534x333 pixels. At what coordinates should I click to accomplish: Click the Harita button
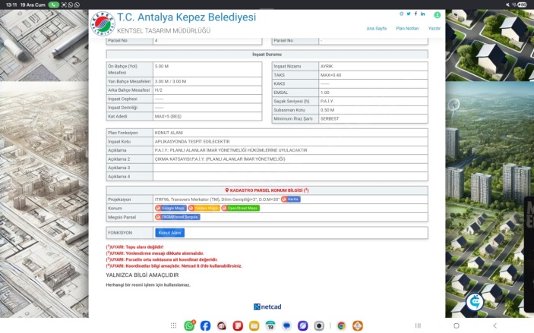click(x=290, y=199)
